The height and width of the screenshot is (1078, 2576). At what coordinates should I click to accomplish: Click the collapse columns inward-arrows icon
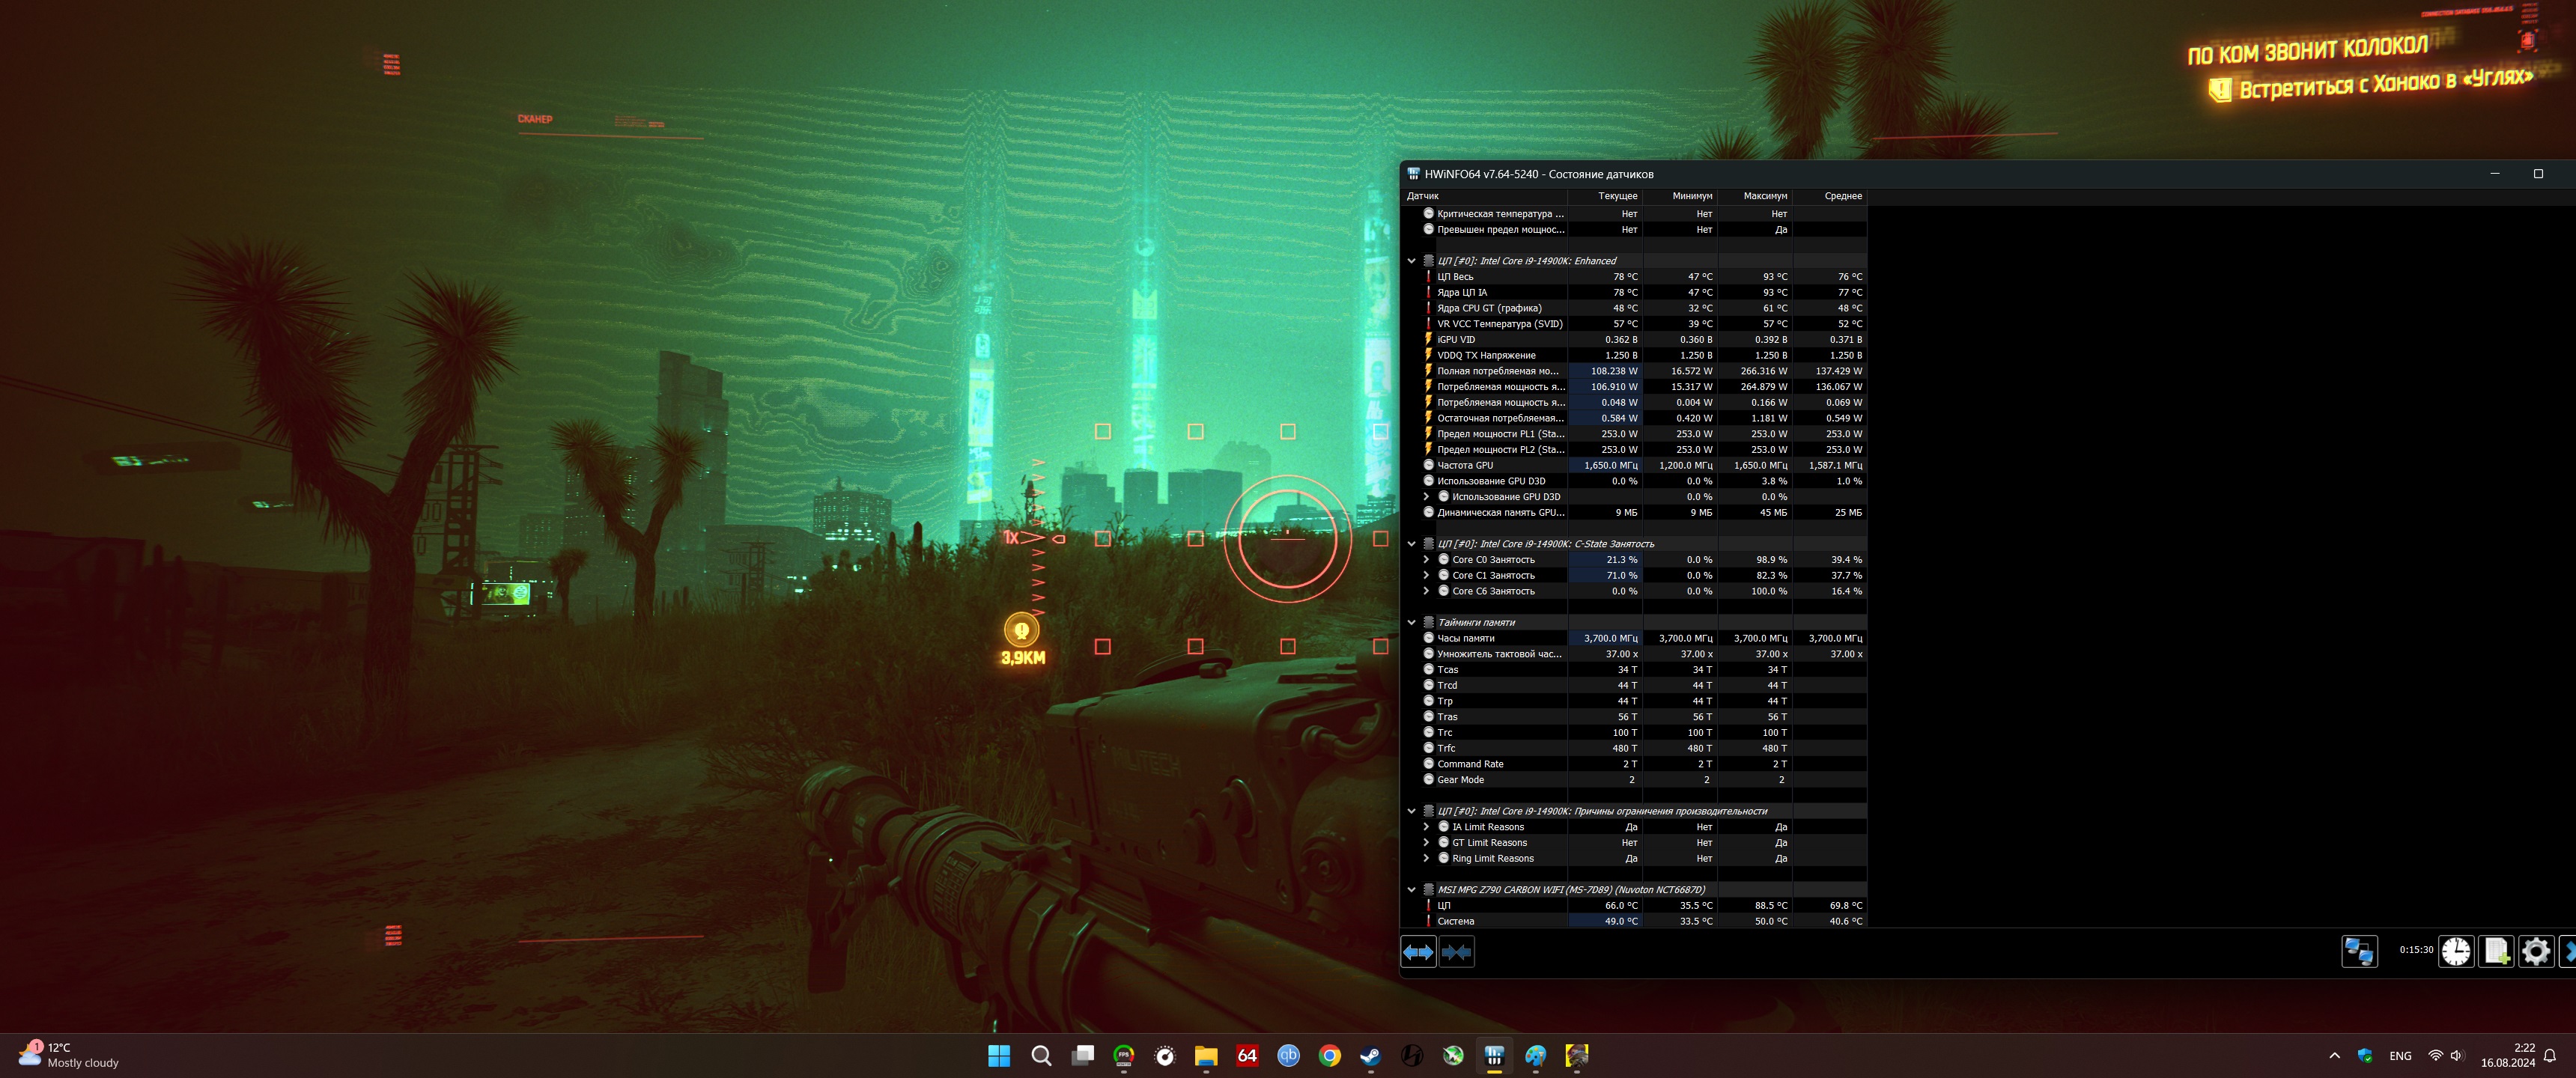click(1456, 952)
